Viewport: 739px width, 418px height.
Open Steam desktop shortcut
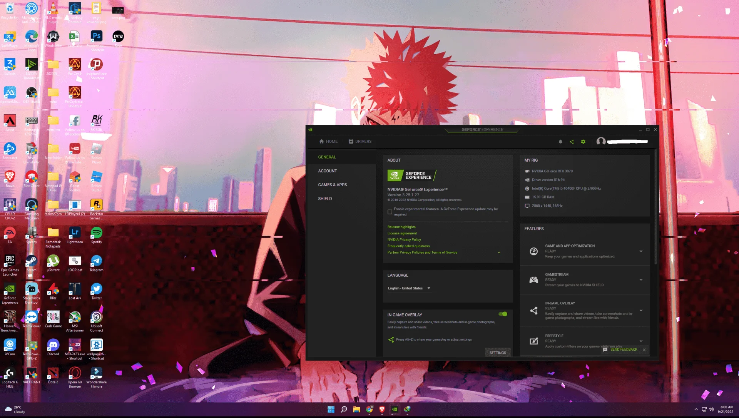(x=31, y=263)
